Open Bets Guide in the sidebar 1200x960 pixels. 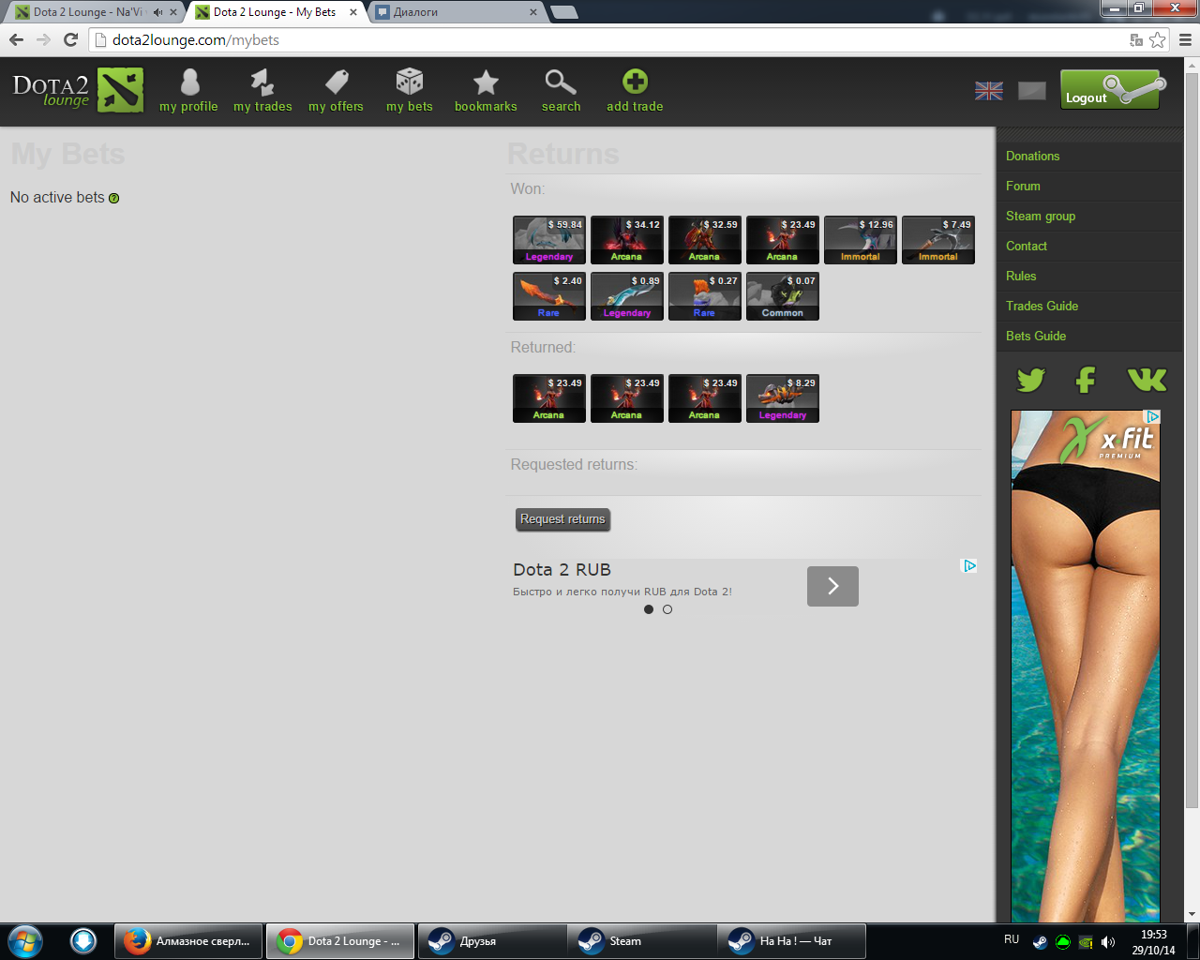tap(1089, 337)
